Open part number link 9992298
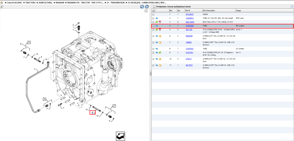This screenshot has height=141, width=294. tap(189, 36)
